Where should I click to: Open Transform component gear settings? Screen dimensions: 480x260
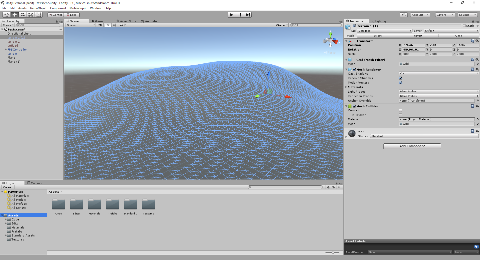tap(477, 41)
